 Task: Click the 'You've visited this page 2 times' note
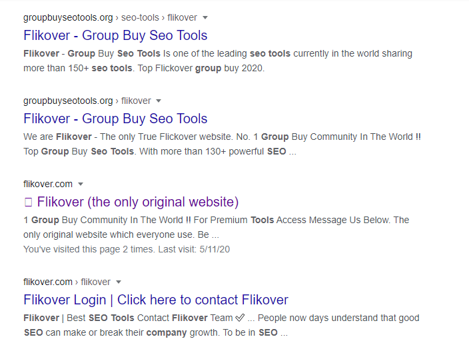tap(127, 249)
